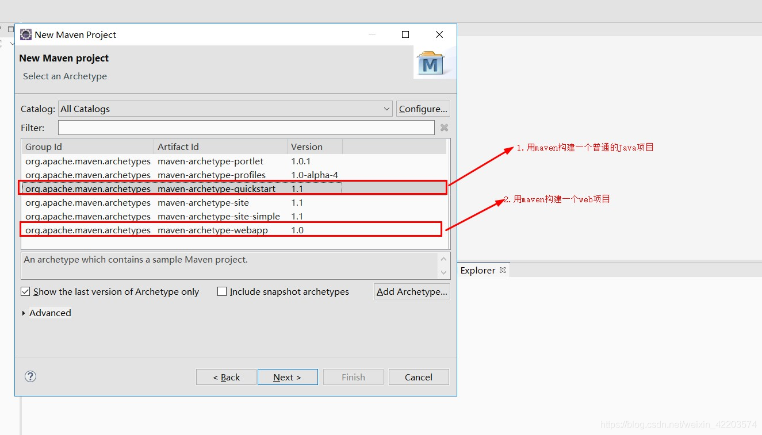Click version 1.0-alpha-4 cell
Screen dimensions: 762x435
(315, 175)
